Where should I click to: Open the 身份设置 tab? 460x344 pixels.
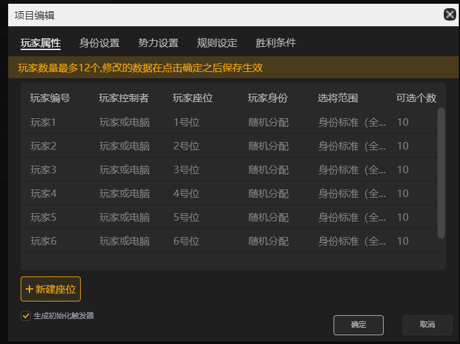(99, 43)
